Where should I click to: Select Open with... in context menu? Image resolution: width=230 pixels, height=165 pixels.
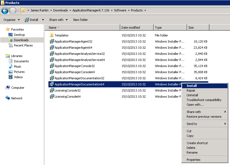pyautogui.click(x=205, y=105)
